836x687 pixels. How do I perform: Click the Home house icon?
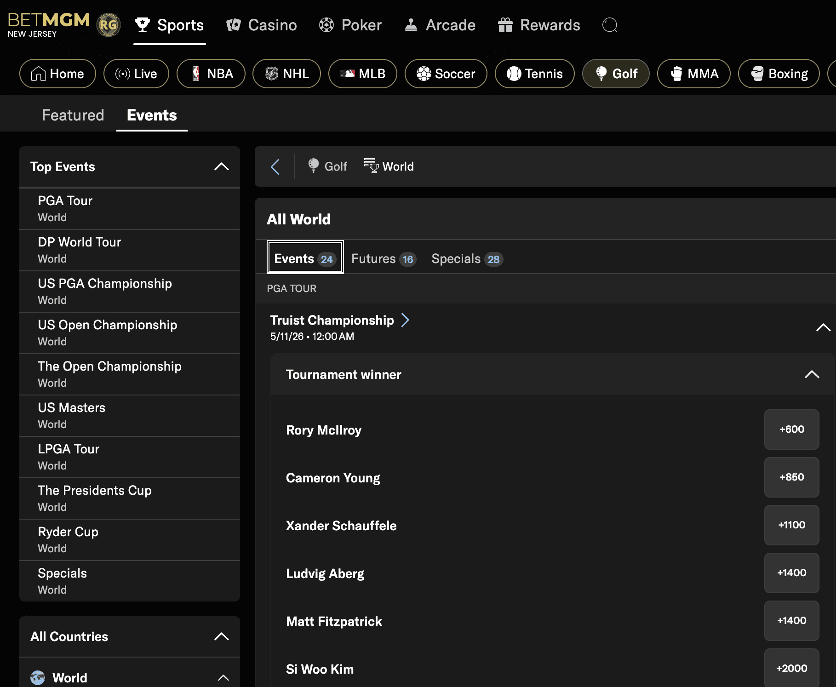point(39,74)
